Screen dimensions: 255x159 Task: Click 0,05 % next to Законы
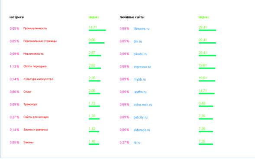click(14, 142)
